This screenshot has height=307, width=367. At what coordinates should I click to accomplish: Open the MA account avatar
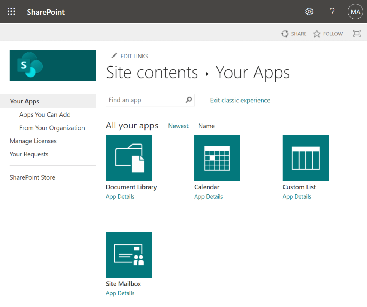(355, 11)
